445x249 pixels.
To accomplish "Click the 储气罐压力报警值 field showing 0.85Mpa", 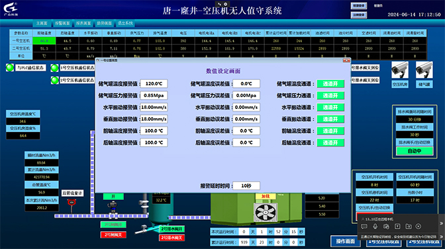I will click(154, 96).
